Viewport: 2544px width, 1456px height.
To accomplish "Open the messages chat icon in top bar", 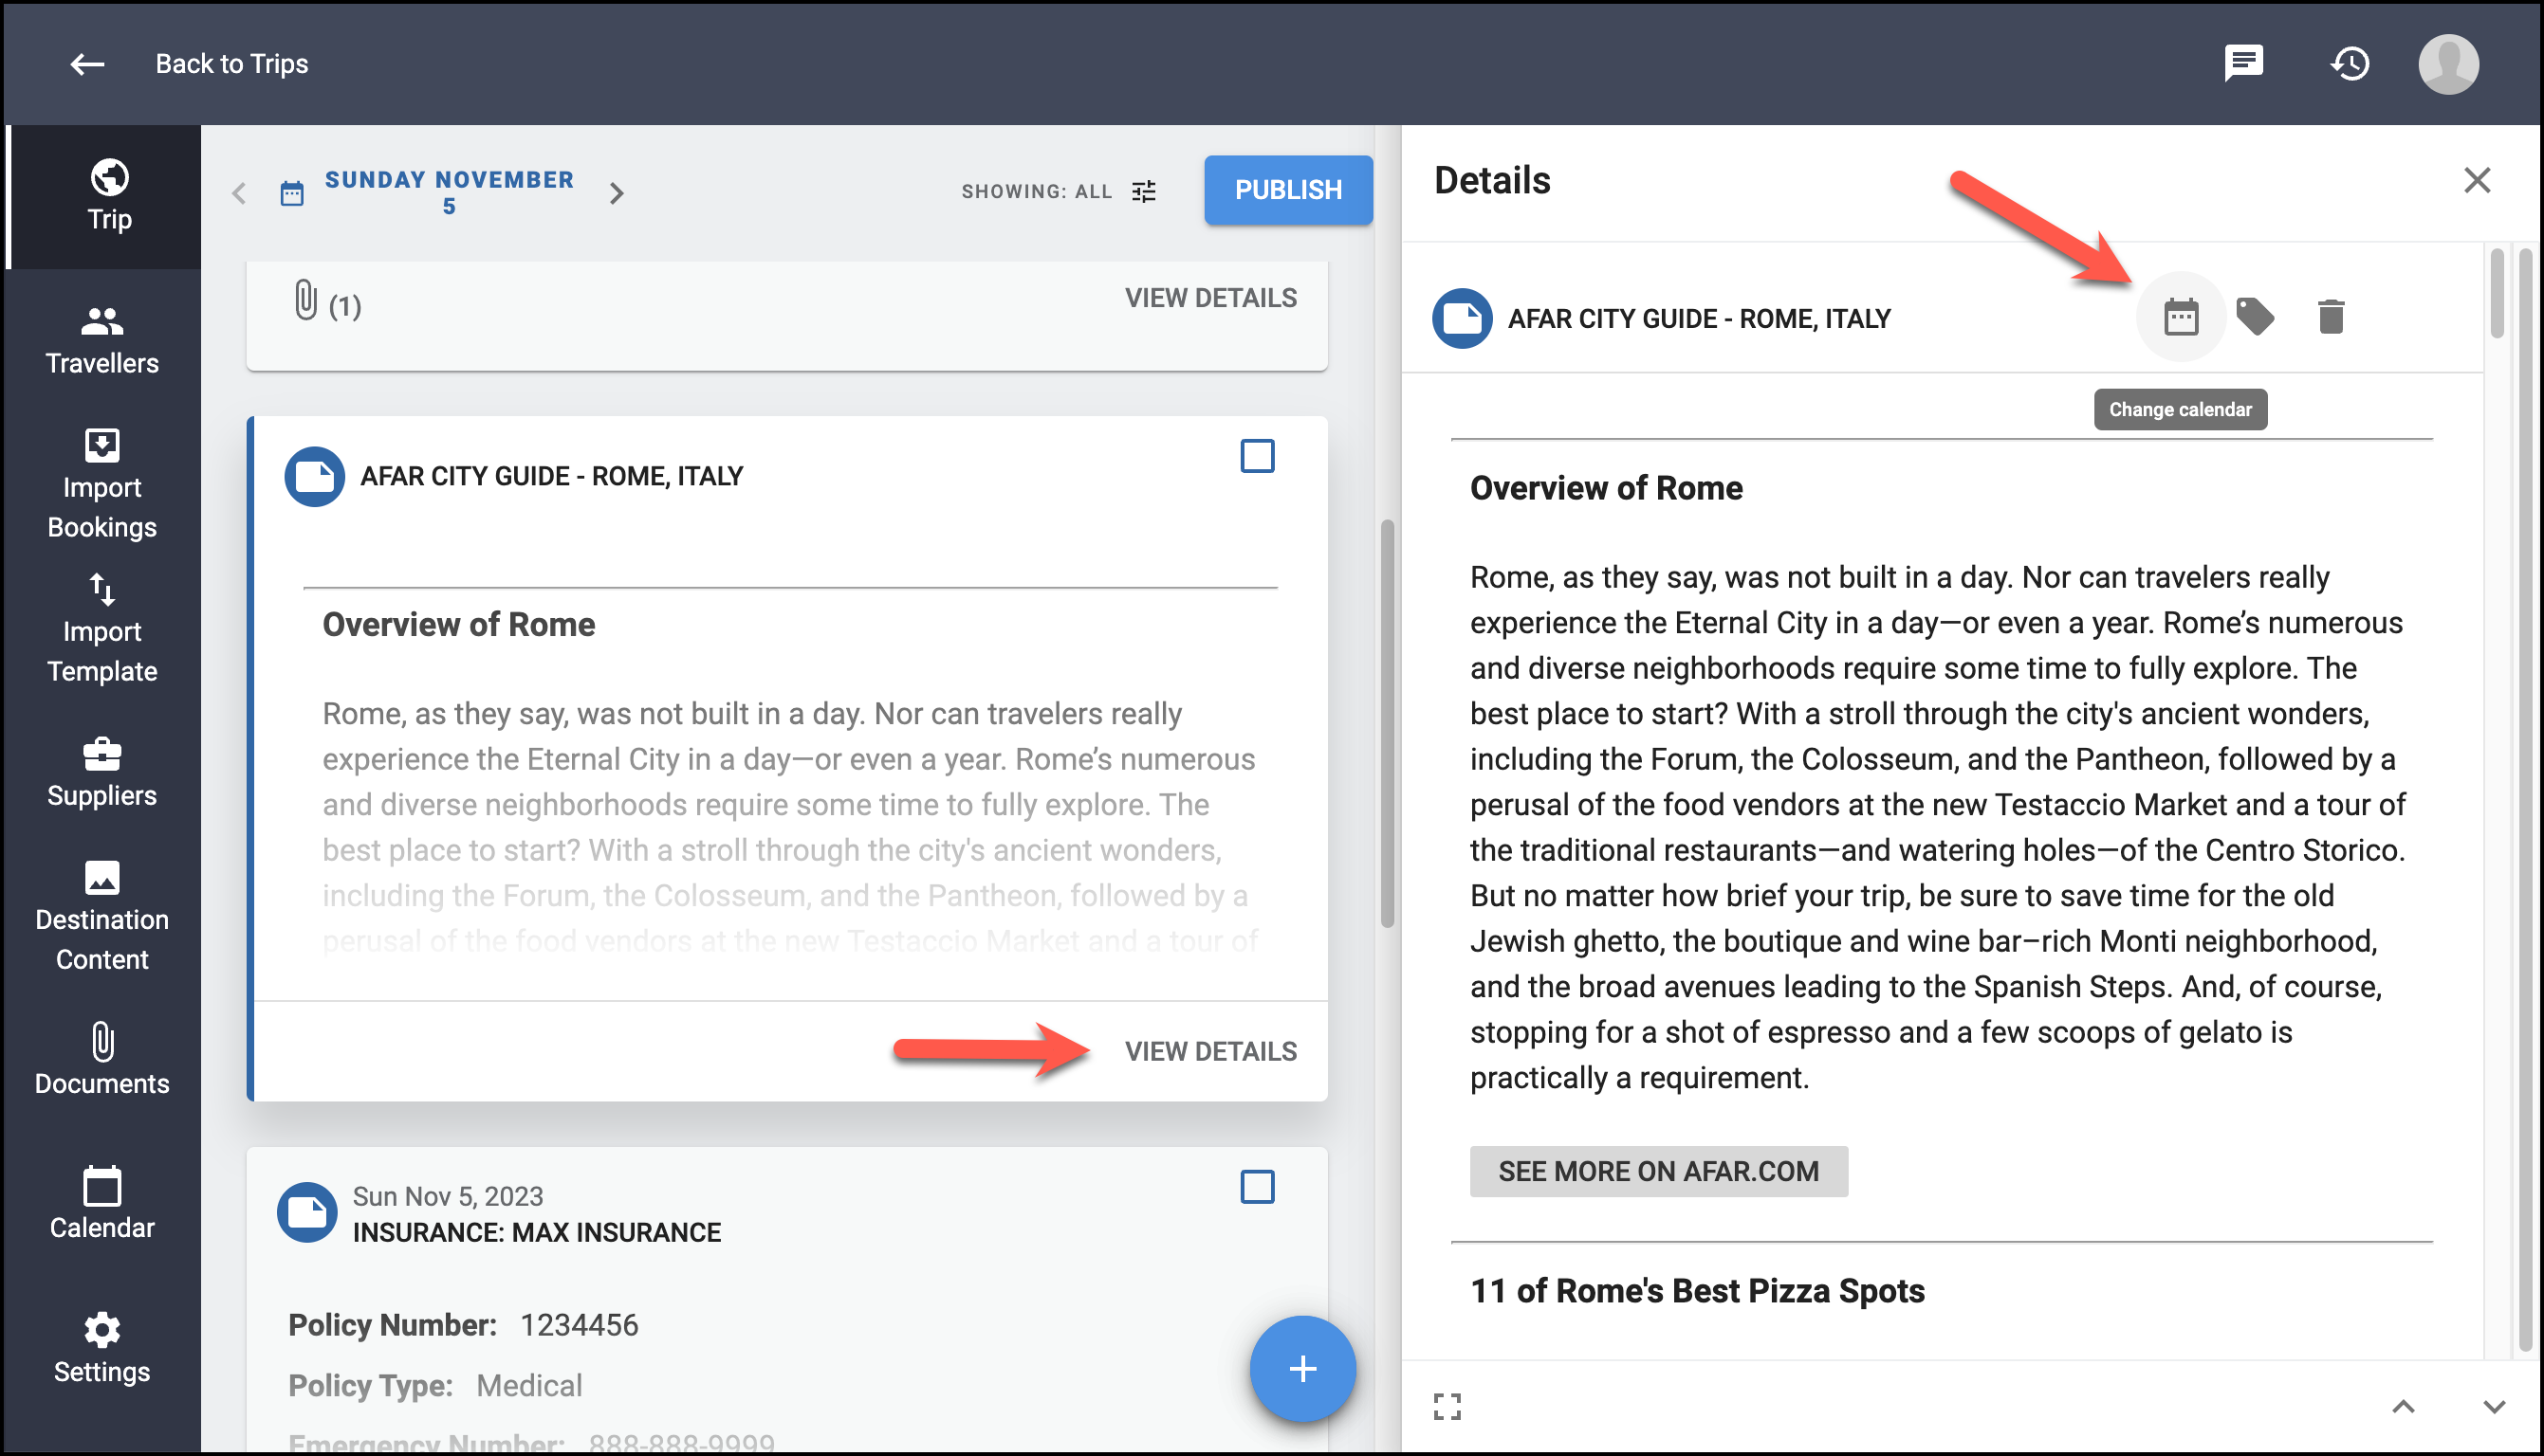I will point(2243,63).
